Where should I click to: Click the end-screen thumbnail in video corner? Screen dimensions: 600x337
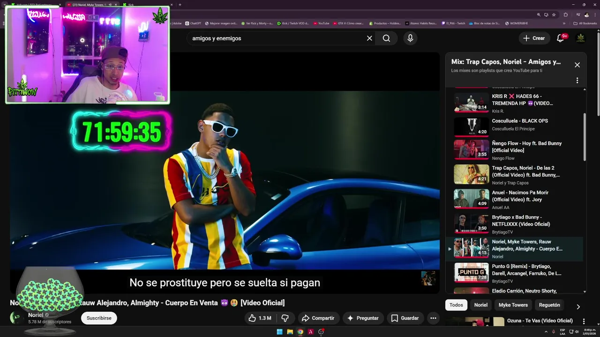pyautogui.click(x=428, y=278)
